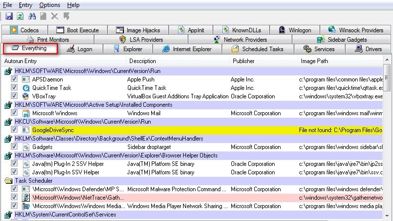Open the Sidebar Gadgets tab

click(x=341, y=40)
